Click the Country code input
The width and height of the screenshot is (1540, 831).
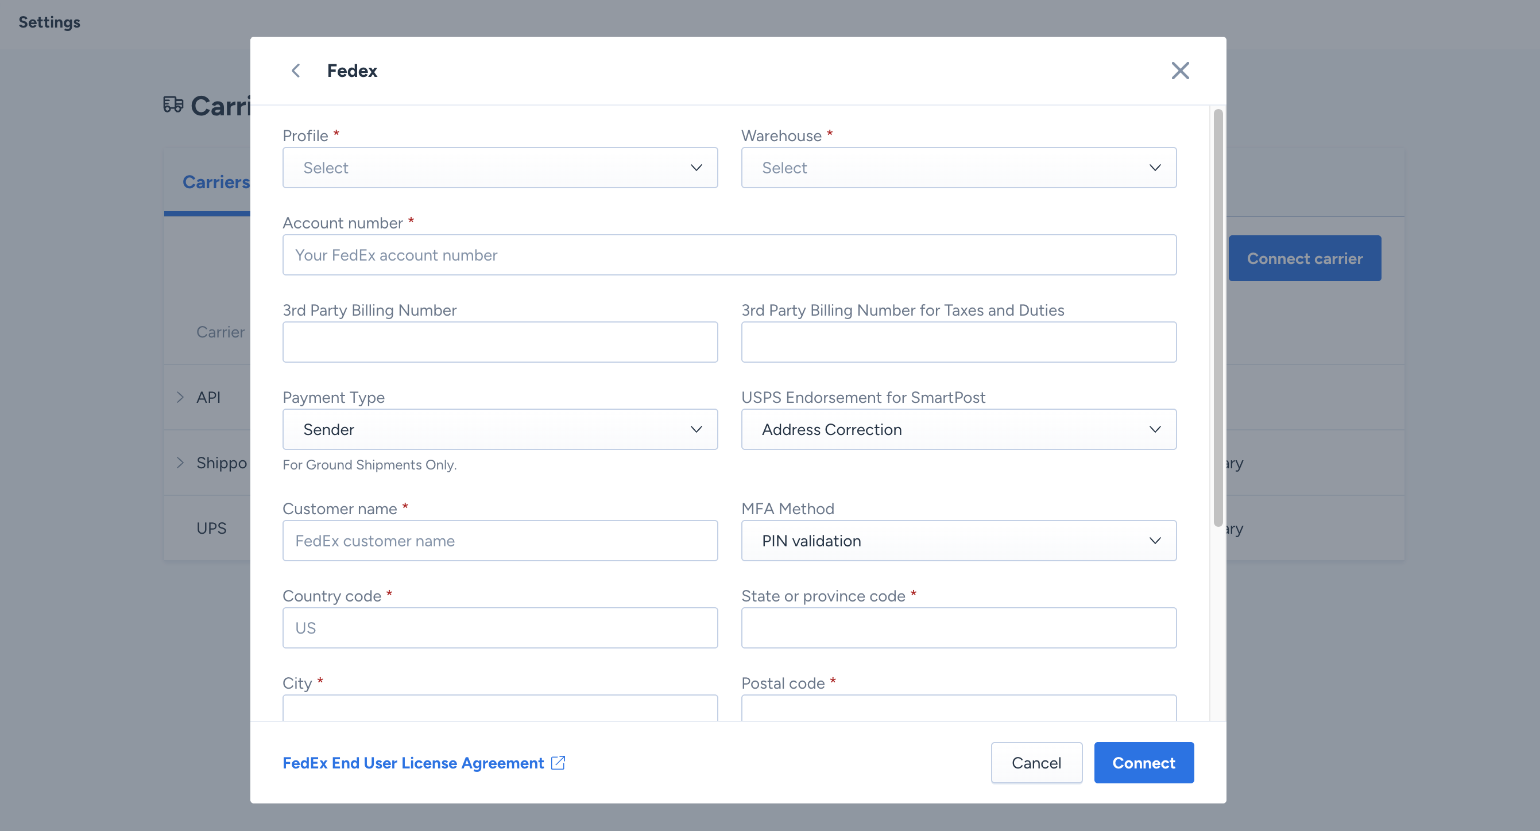point(500,627)
